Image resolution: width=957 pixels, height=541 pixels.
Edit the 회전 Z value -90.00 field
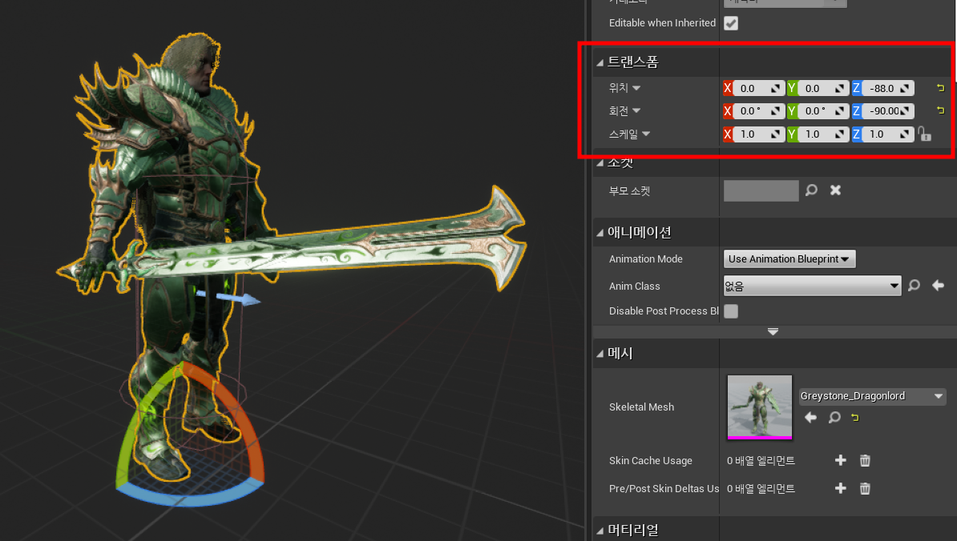[887, 111]
